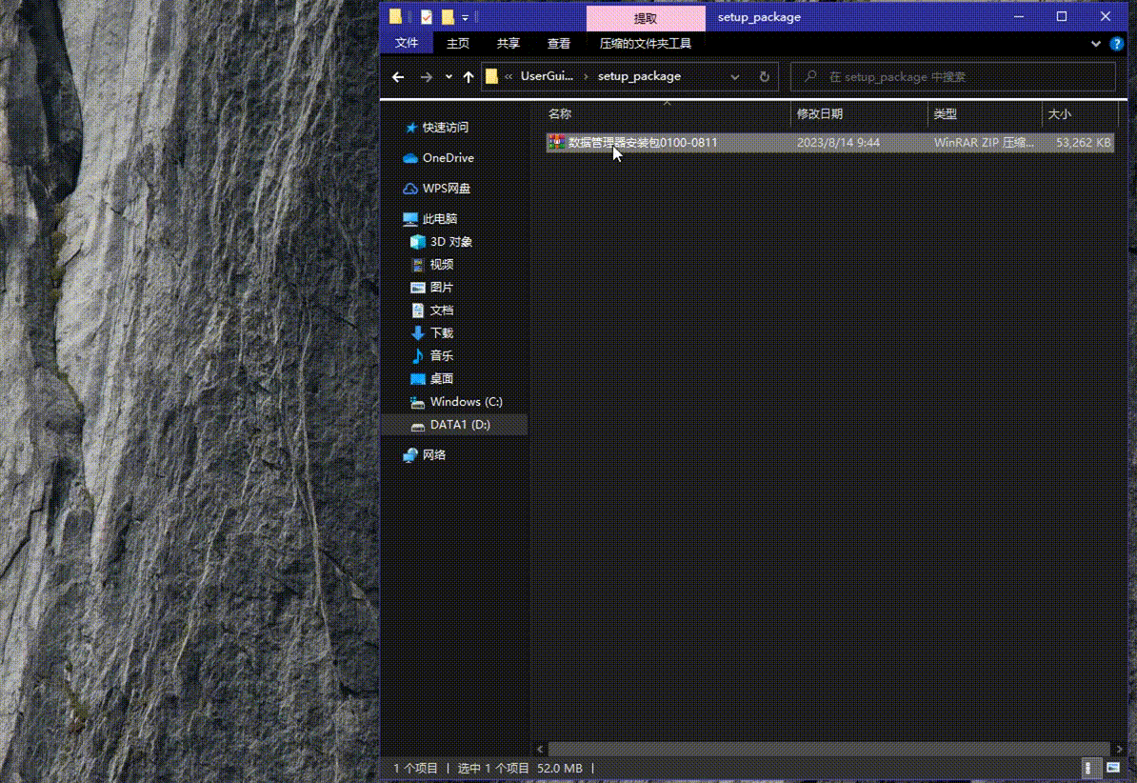1137x783 pixels.
Task: Select the WinRAR ZIP file icon
Action: pos(556,143)
